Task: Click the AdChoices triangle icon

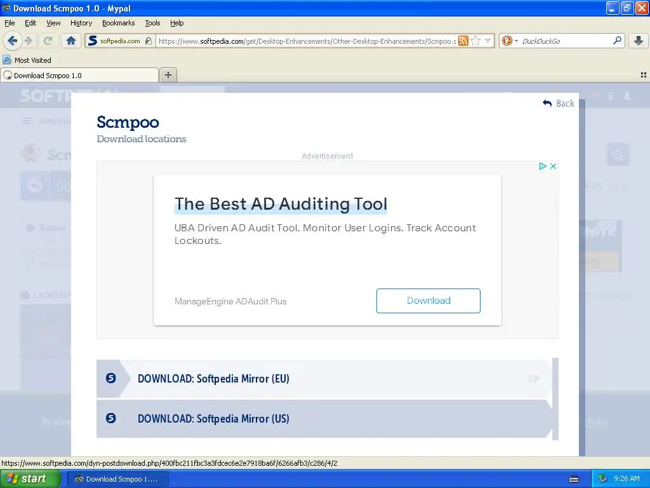Action: coord(542,166)
